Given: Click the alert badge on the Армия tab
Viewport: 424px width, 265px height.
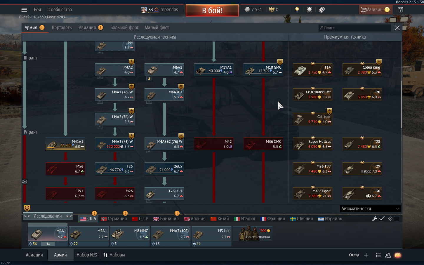Looking at the screenshot, I should click(42, 27).
